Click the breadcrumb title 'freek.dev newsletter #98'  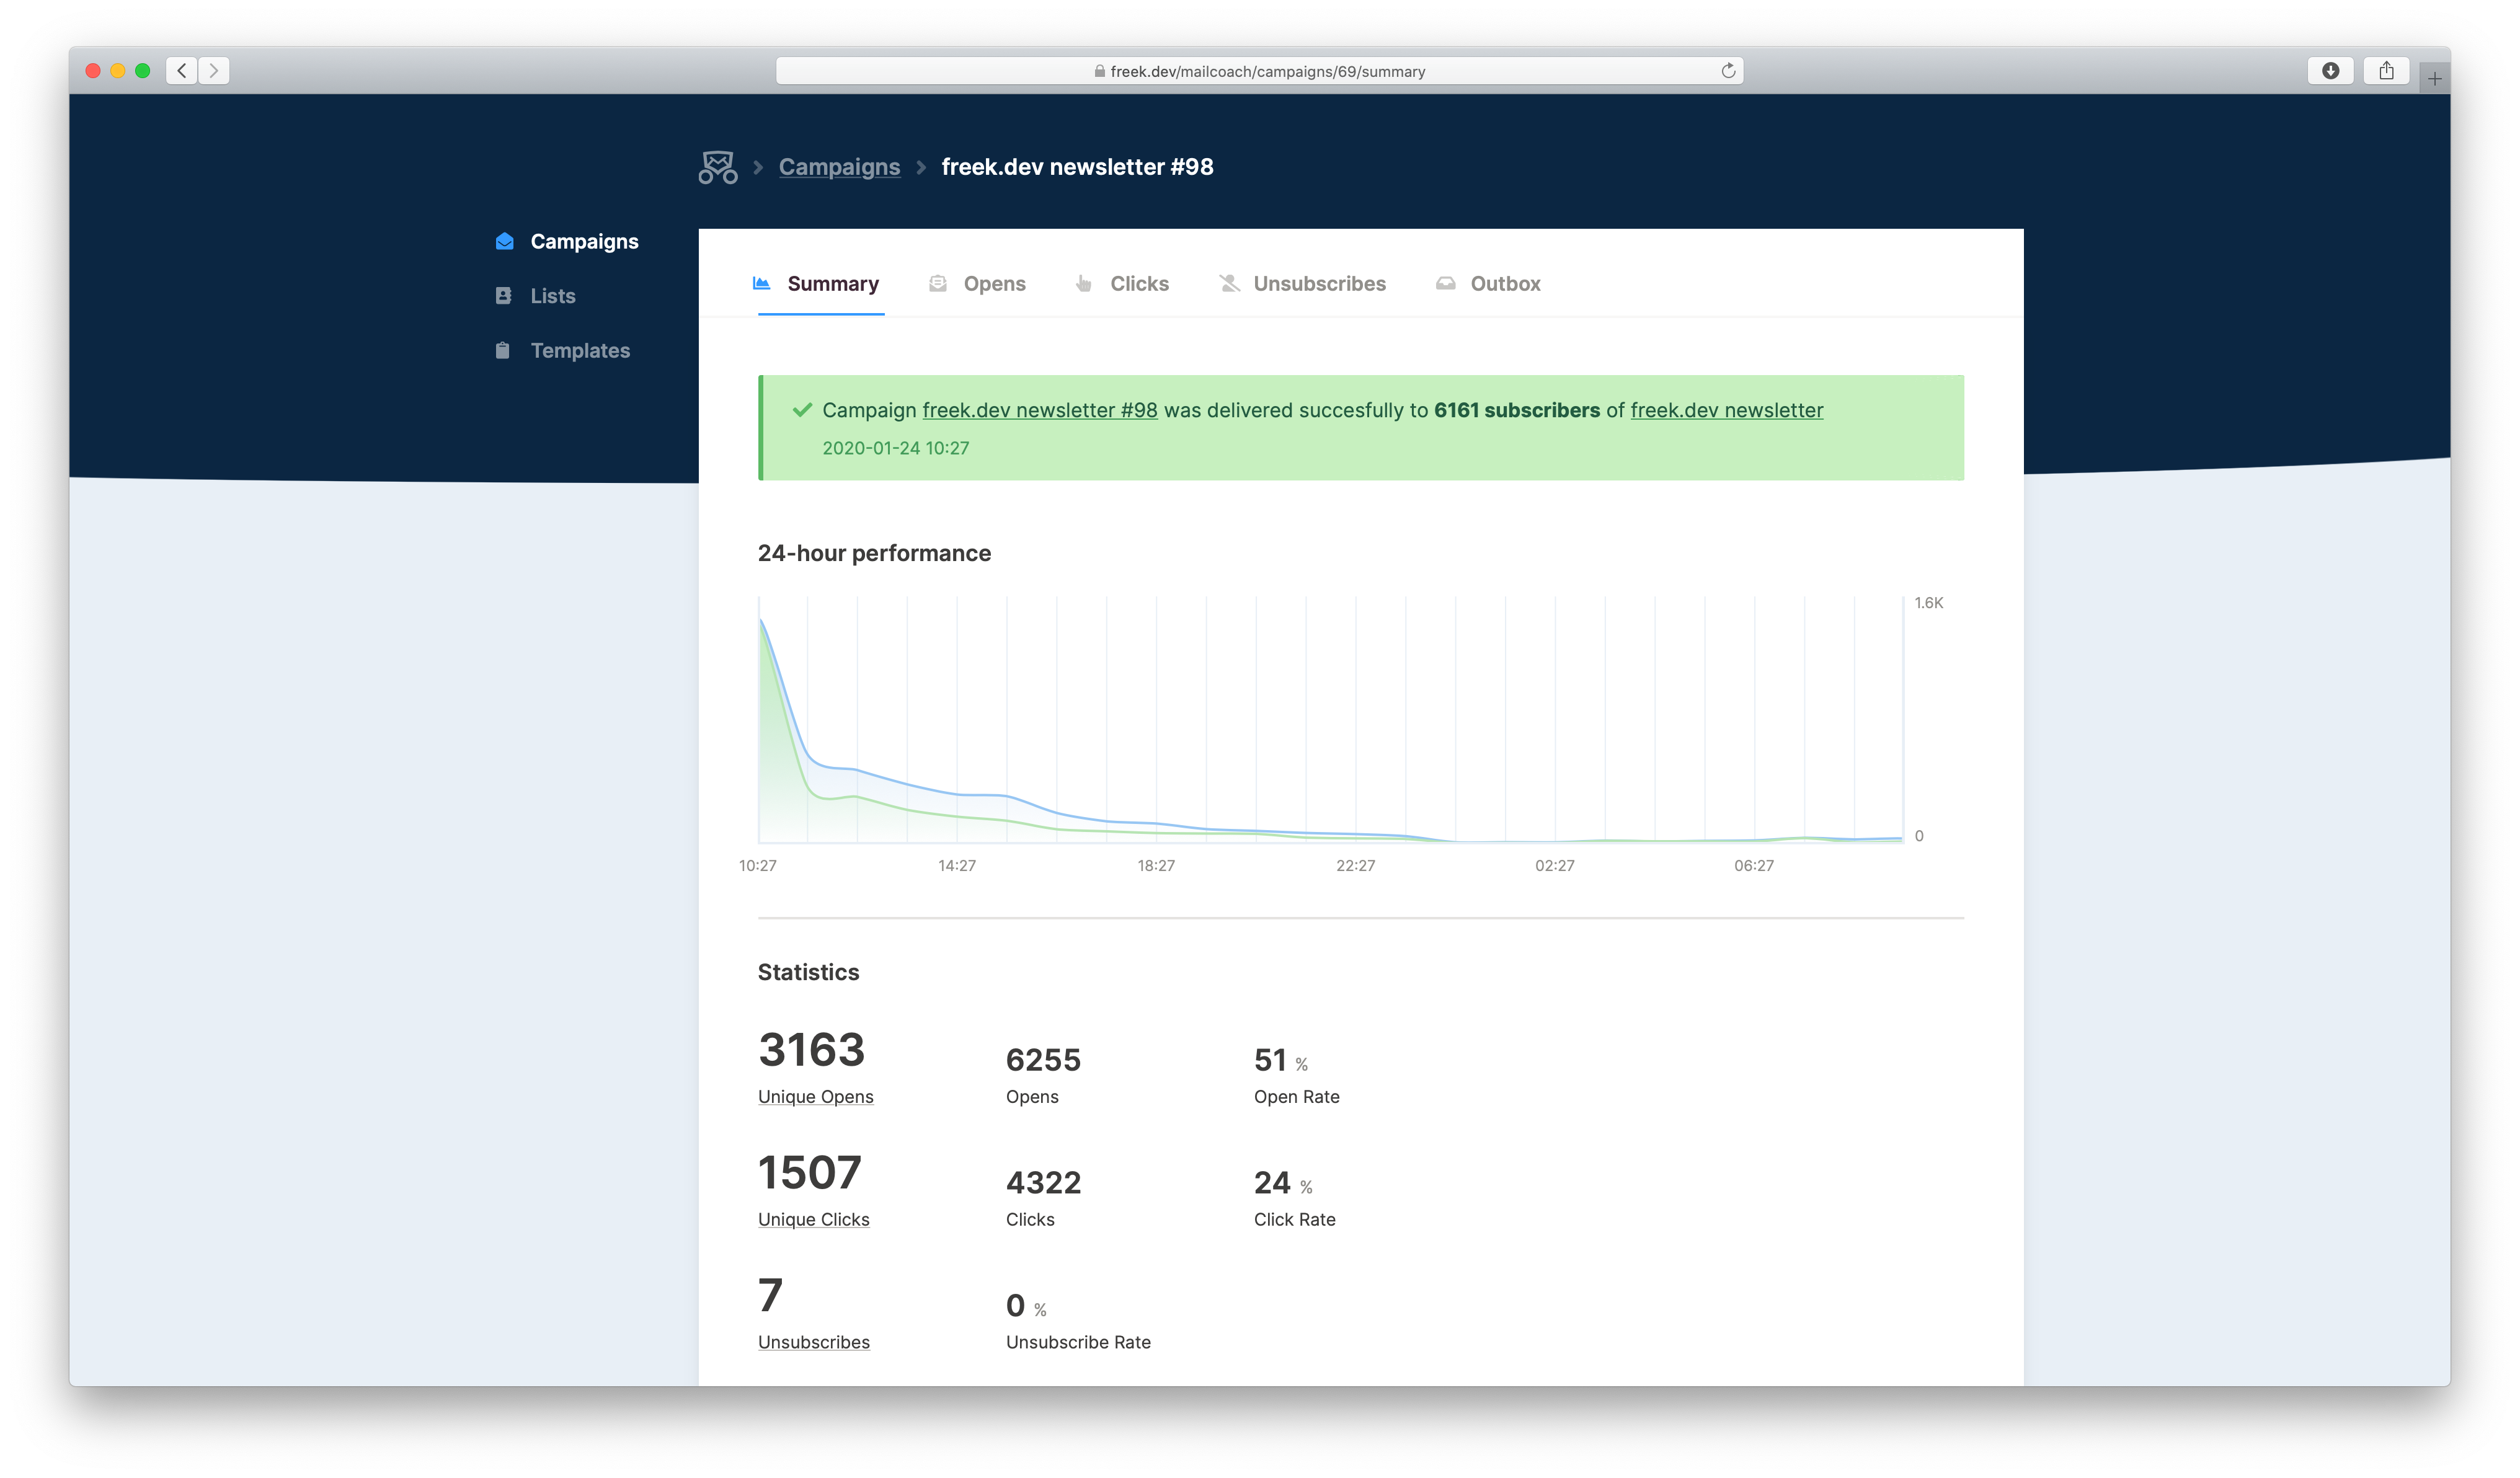coord(1077,167)
